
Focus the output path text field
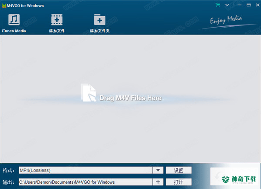click(86, 182)
